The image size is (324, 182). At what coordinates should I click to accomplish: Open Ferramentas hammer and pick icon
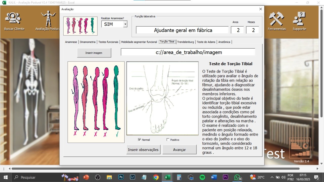(277, 19)
